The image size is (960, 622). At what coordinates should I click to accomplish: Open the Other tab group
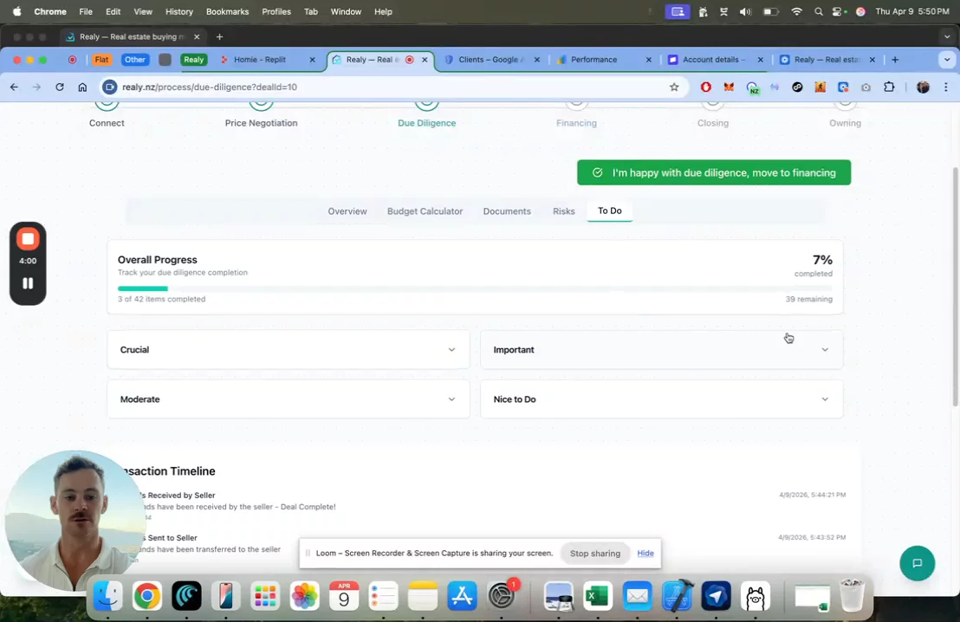click(134, 60)
